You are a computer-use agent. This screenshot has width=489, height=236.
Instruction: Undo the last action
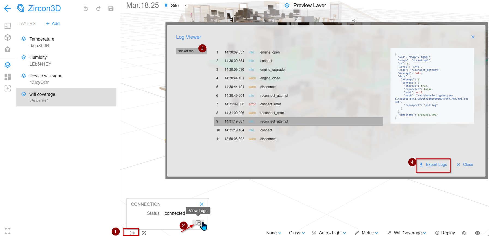point(86,8)
